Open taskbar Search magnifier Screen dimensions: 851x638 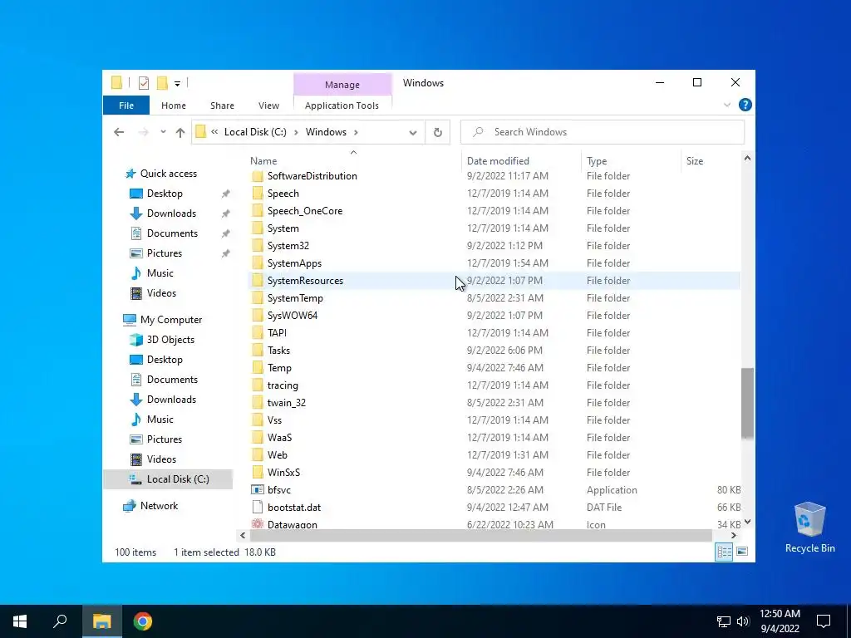60,621
